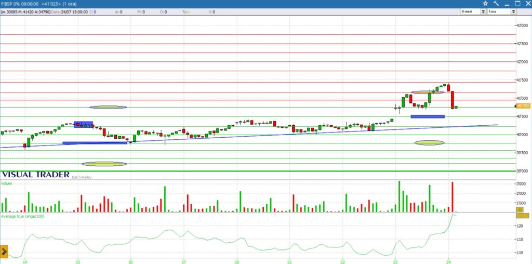The height and width of the screenshot is (264, 532).
Task: Click the date axis label '17'
Action: click(183, 262)
